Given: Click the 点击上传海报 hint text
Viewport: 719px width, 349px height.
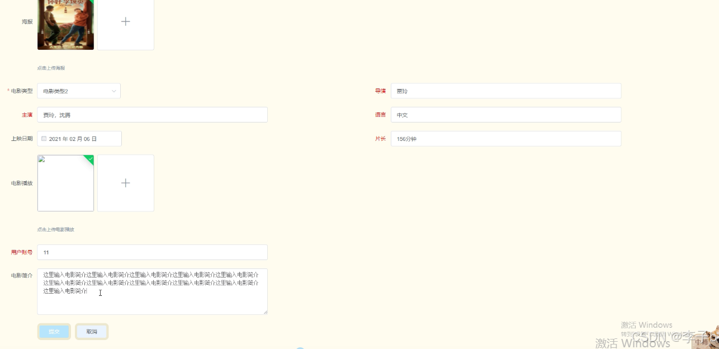Looking at the screenshot, I should (51, 68).
